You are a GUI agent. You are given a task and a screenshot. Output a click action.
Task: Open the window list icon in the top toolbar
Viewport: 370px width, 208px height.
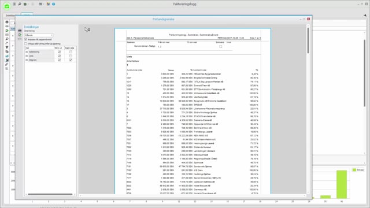click(x=40, y=4)
